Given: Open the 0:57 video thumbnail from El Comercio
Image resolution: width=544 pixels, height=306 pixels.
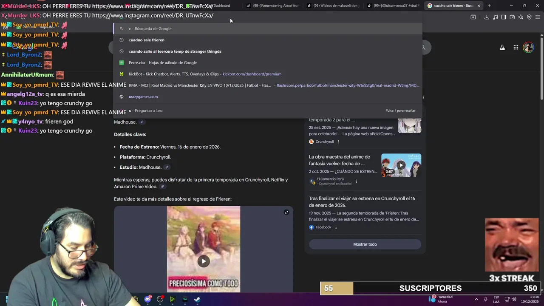Looking at the screenshot, I should click(401, 165).
